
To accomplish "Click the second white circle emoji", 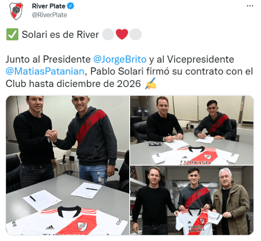I will coord(135,34).
